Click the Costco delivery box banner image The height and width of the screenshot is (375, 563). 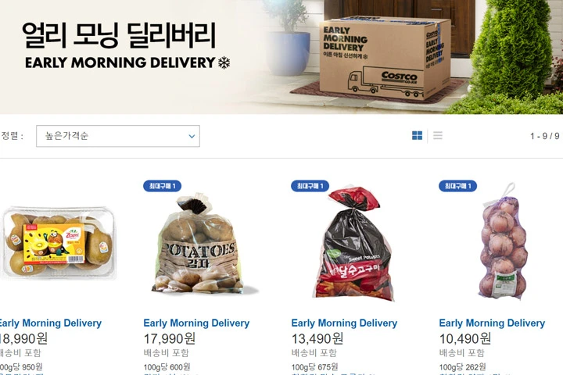tap(385, 57)
